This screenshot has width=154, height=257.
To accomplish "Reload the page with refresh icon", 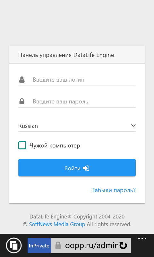I will (x=123, y=245).
